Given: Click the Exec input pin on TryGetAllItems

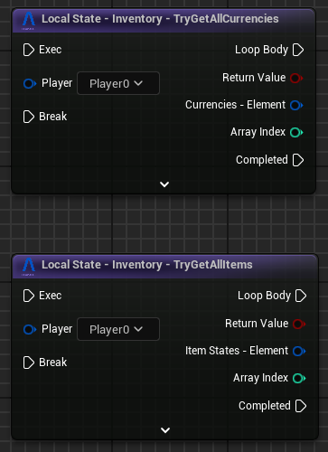Looking at the screenshot, I should tap(29, 296).
